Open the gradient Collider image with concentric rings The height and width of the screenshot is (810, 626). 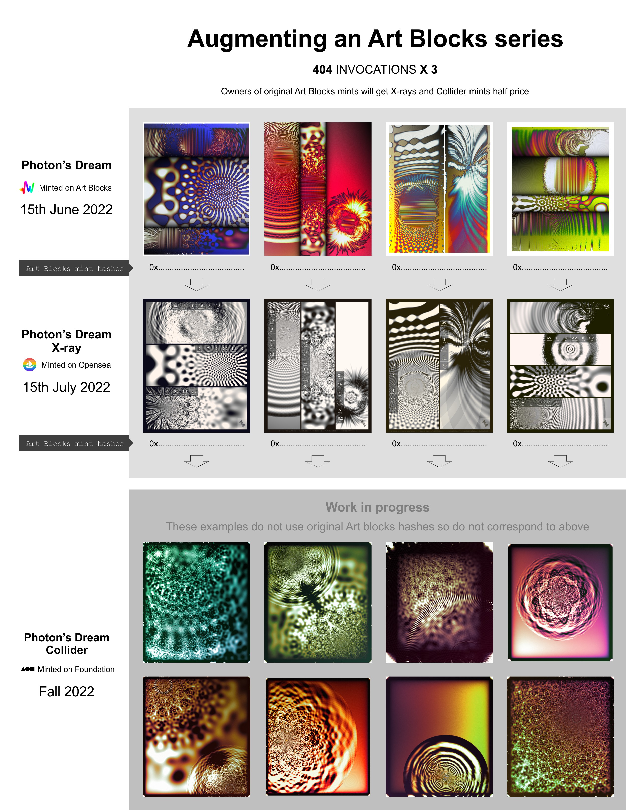439,736
